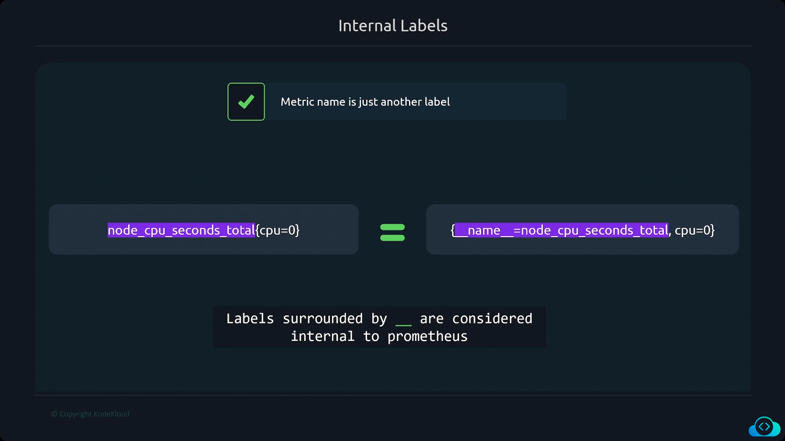Select the Internal Labels slide title

point(393,26)
